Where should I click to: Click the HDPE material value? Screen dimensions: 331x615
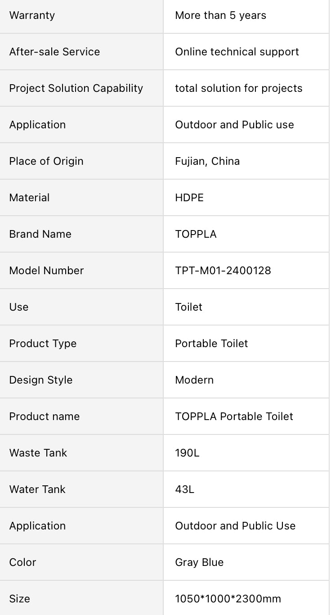pos(189,198)
